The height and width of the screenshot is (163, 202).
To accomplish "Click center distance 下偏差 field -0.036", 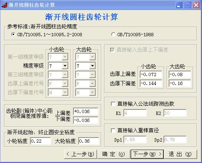I will pos(86,120).
